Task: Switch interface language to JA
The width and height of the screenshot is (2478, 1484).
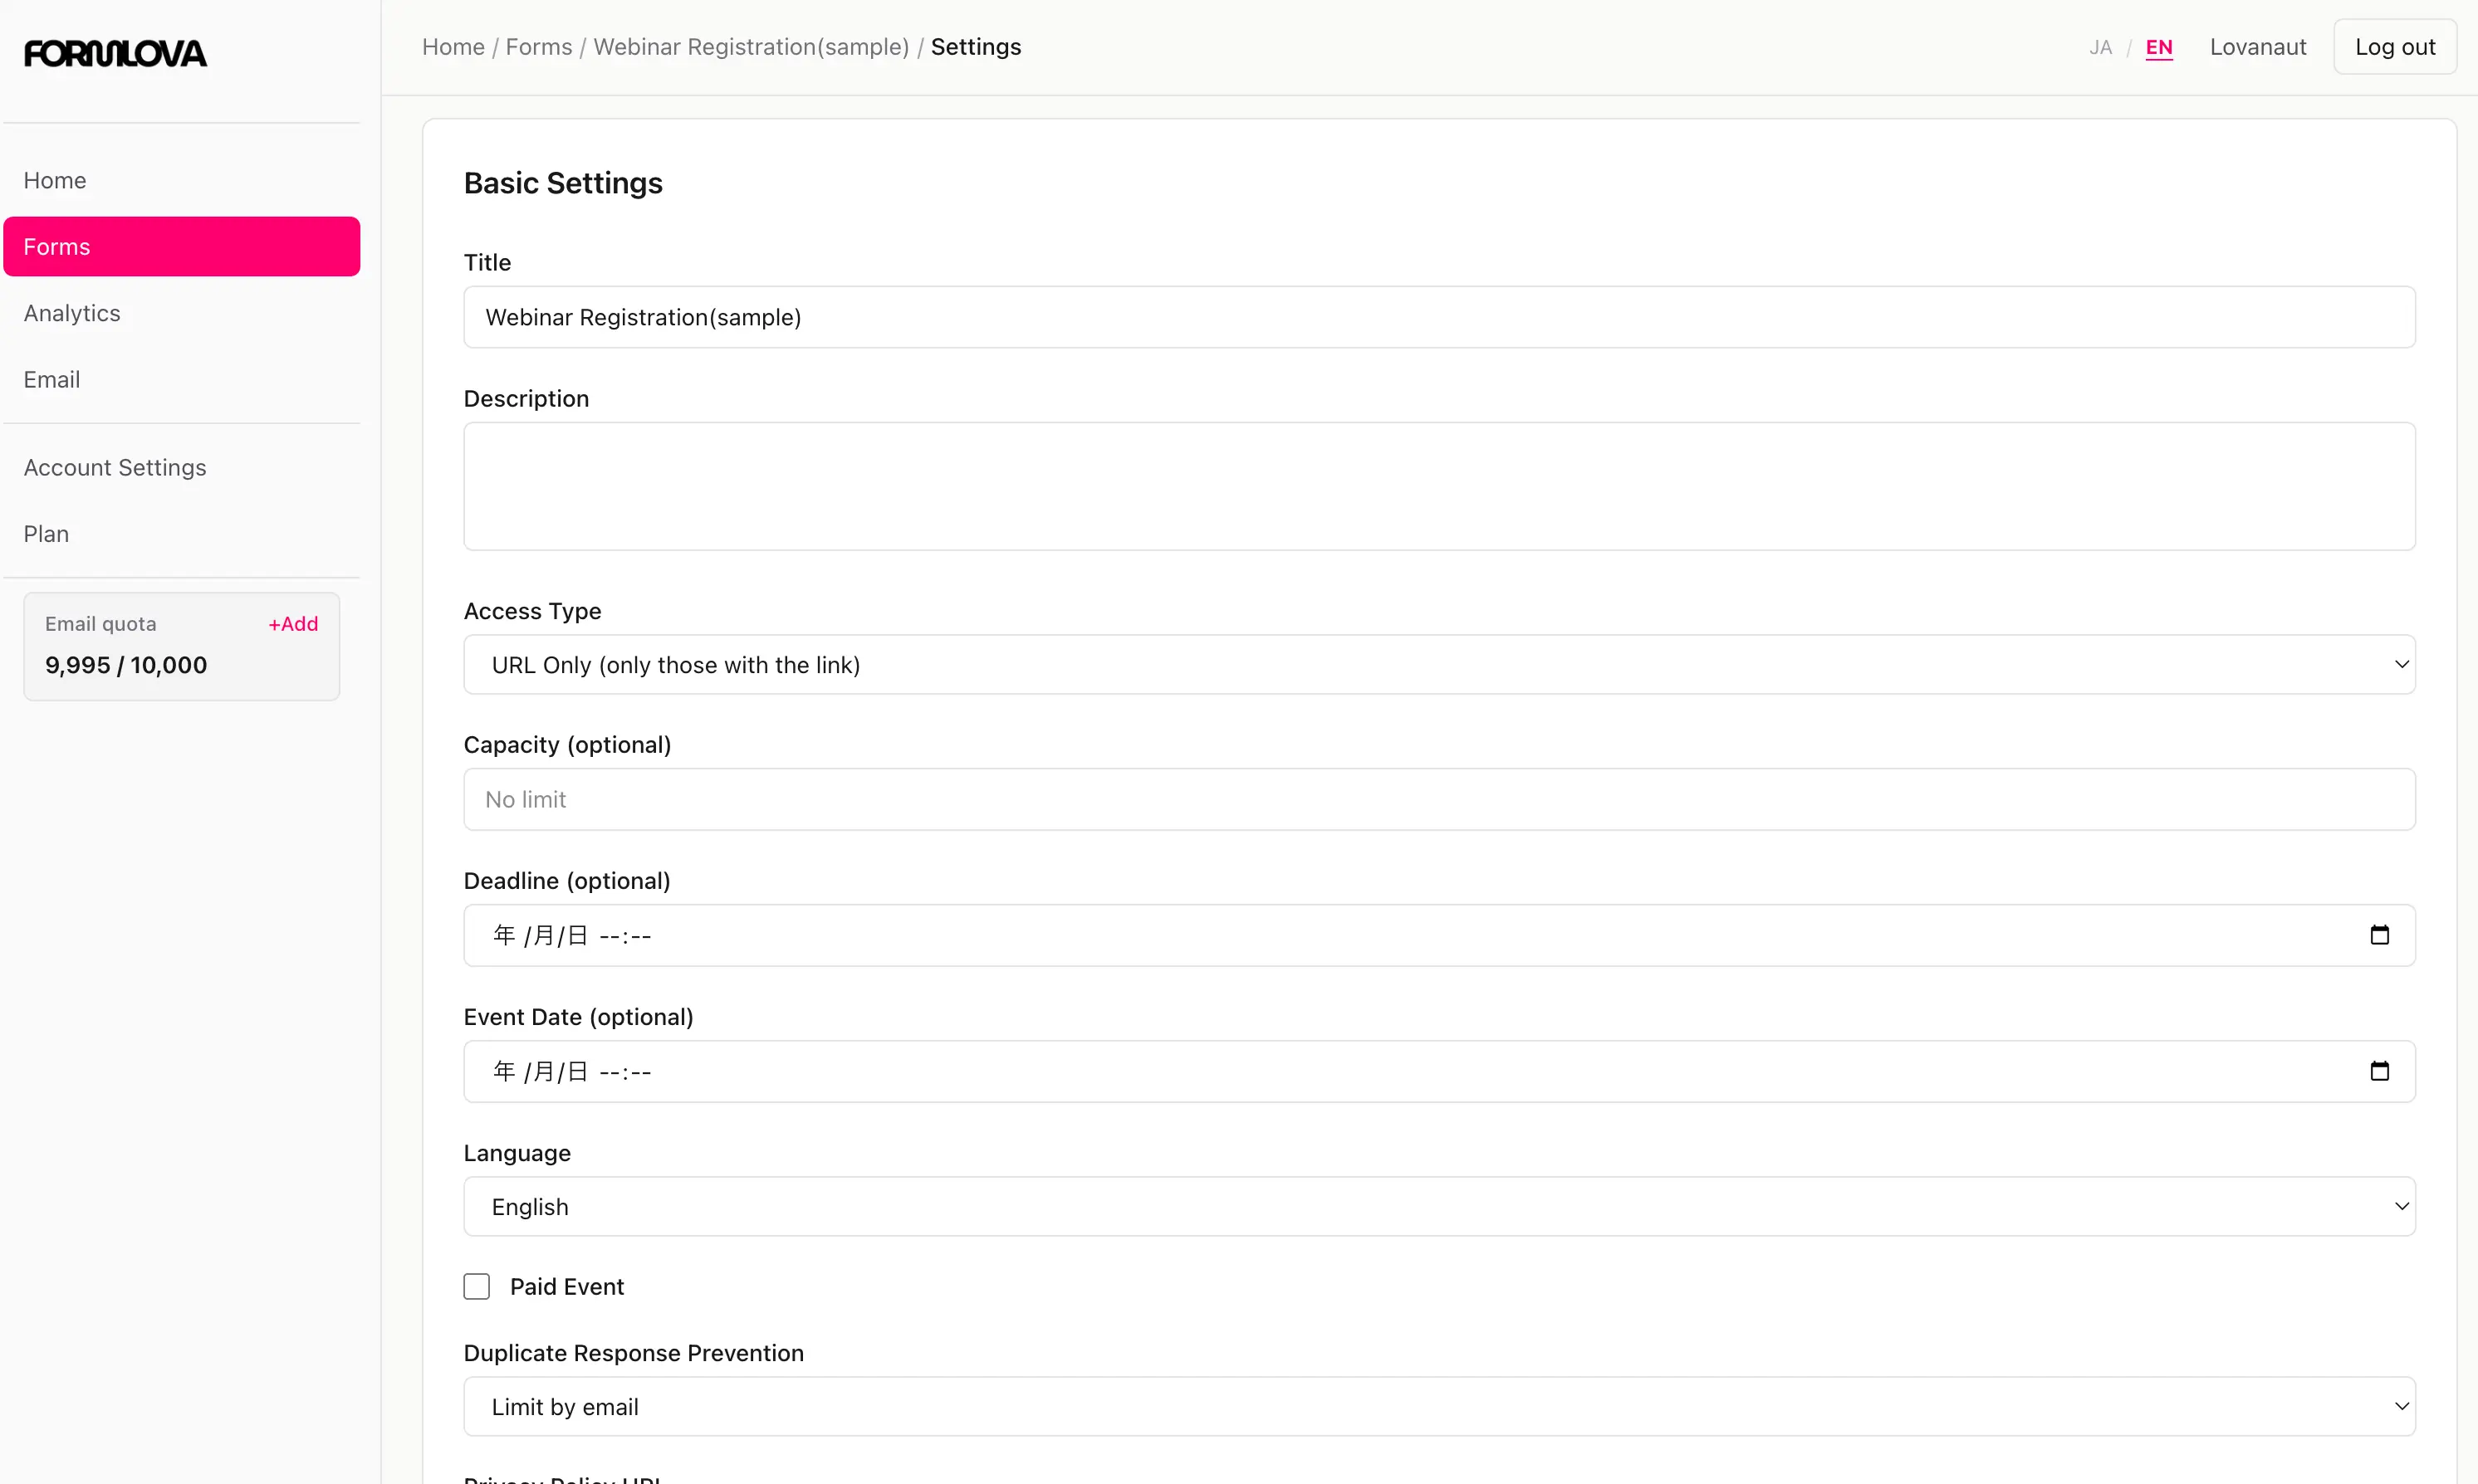Action: tap(2101, 47)
